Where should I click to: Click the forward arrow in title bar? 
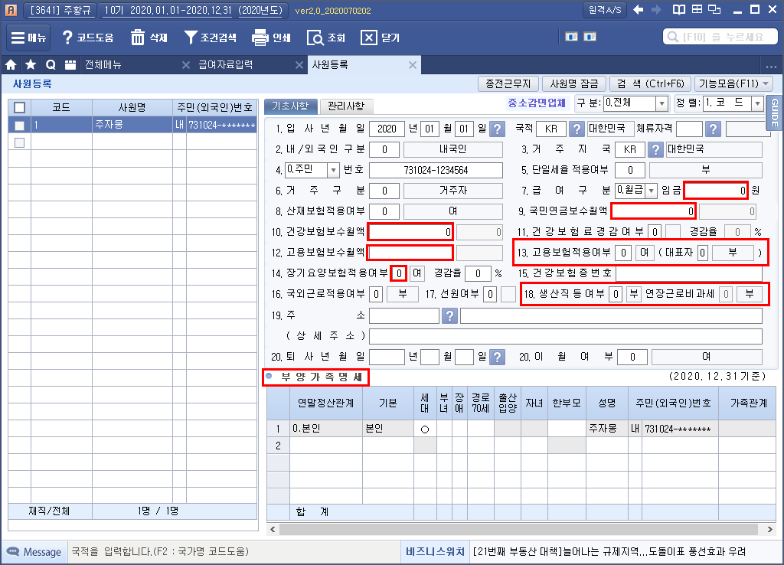(x=656, y=9)
